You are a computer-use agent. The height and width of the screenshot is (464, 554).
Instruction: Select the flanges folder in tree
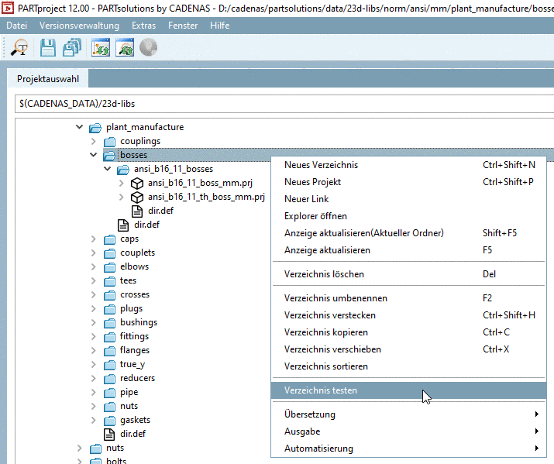pyautogui.click(x=134, y=350)
